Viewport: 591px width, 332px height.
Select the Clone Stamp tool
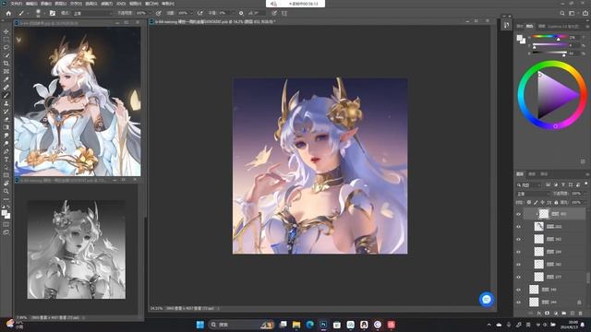pyautogui.click(x=6, y=103)
